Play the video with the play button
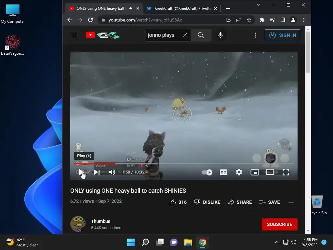 pyautogui.click(x=82, y=172)
